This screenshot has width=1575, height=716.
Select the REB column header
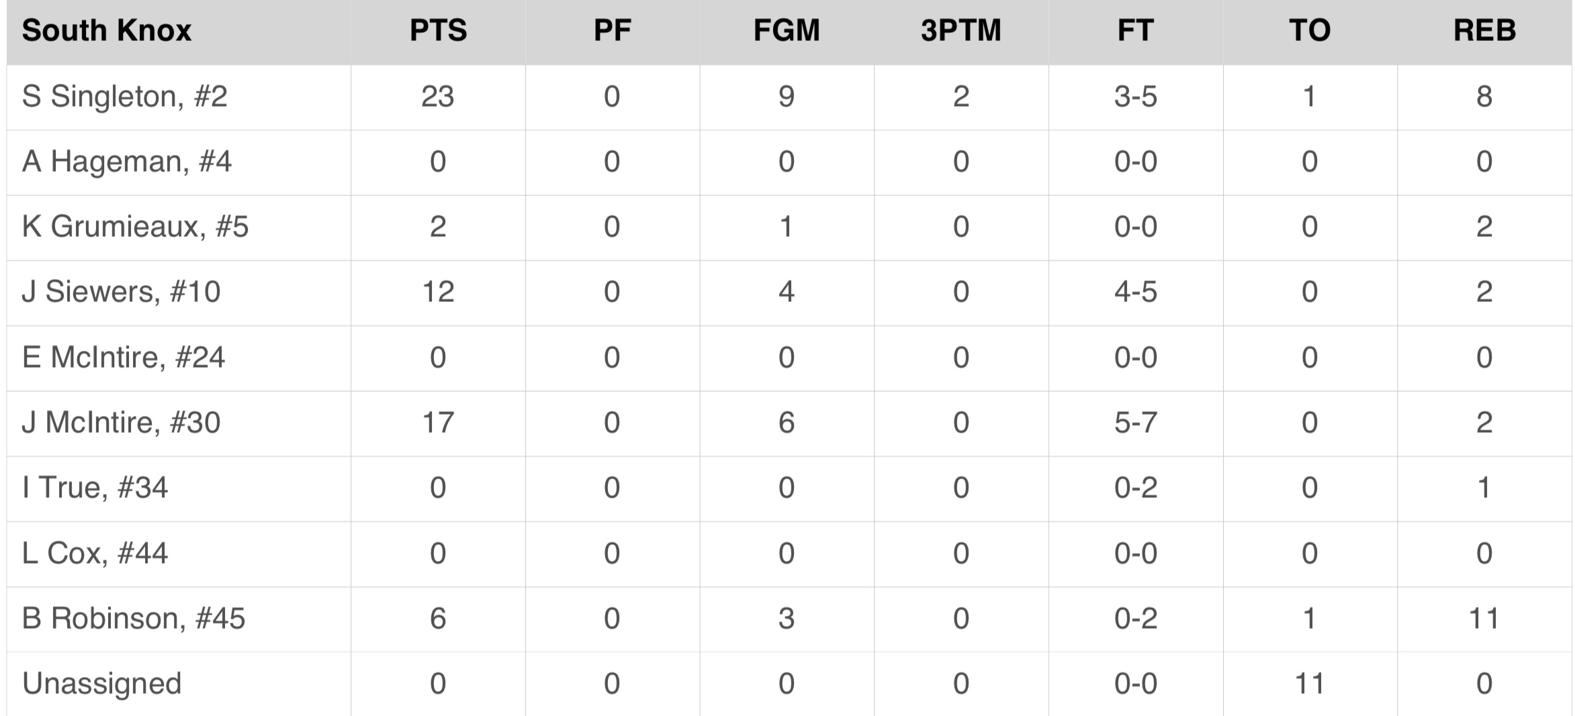(1484, 31)
